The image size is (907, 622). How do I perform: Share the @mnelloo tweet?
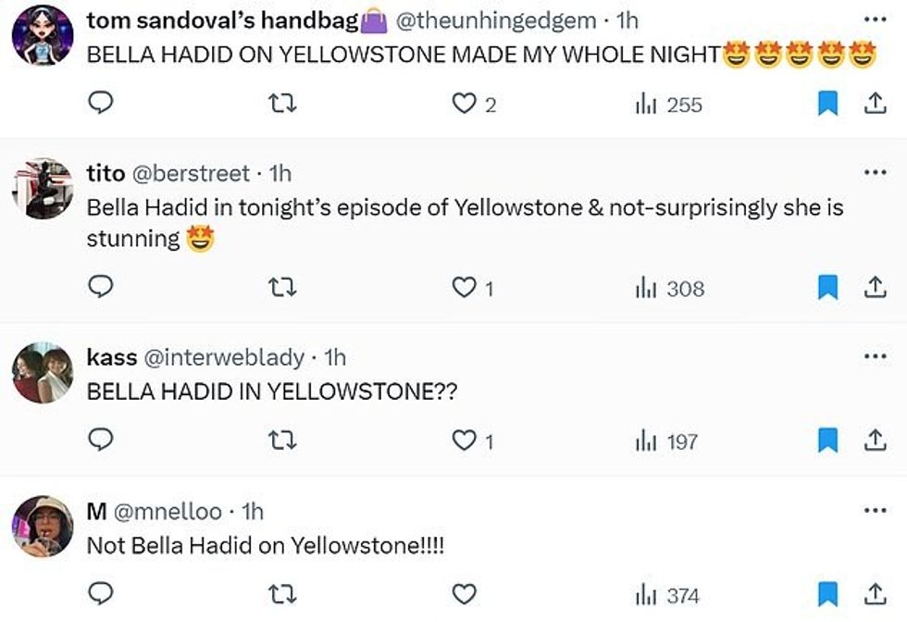pos(874,594)
